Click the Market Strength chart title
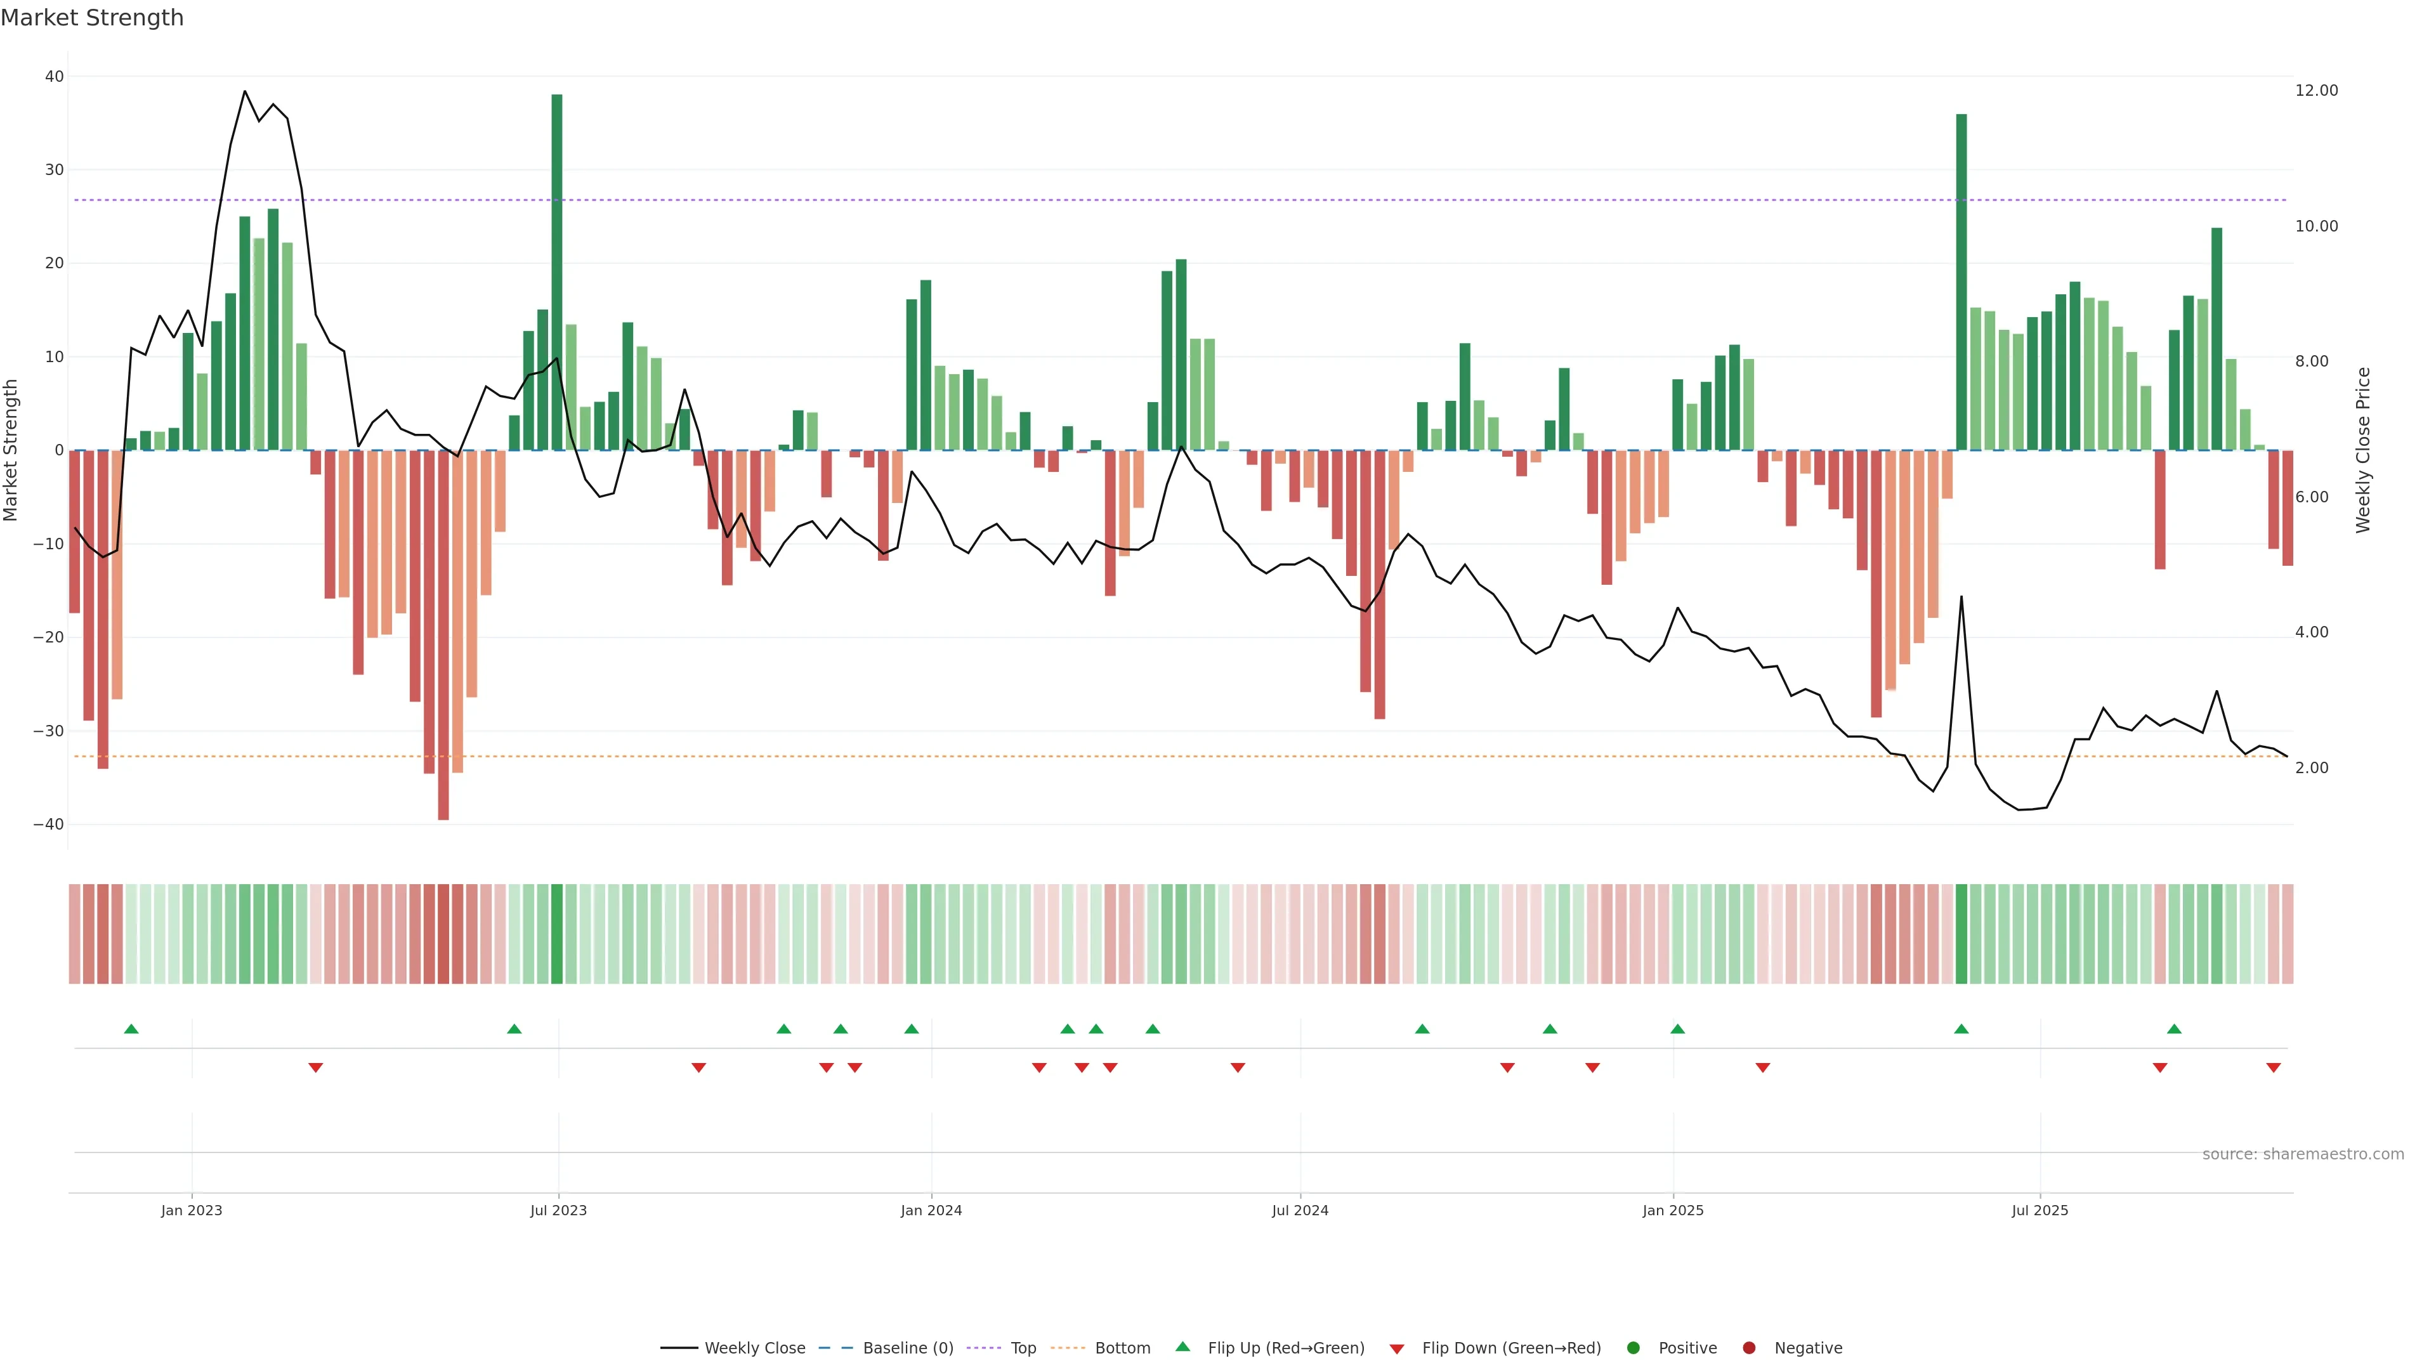2436x1370 pixels. tap(92, 18)
